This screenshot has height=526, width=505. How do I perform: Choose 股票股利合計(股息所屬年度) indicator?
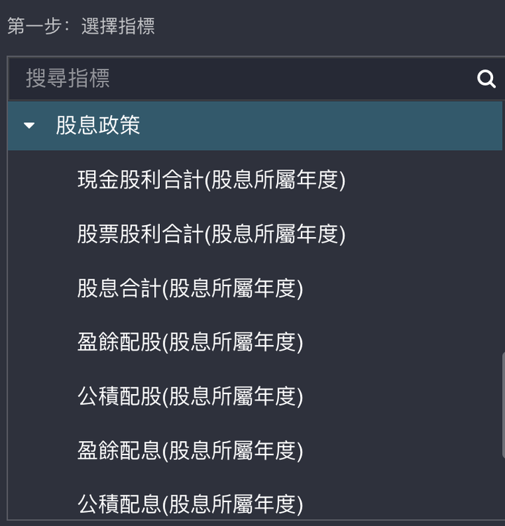(211, 234)
